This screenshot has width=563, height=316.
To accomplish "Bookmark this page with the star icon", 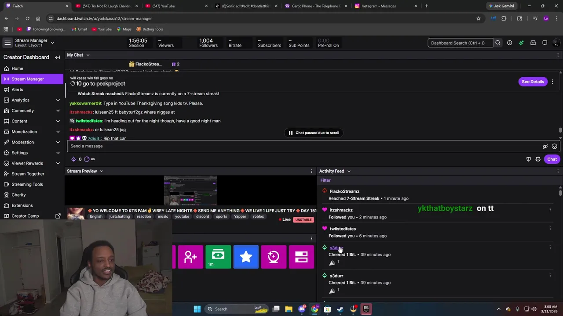I will pyautogui.click(x=479, y=18).
